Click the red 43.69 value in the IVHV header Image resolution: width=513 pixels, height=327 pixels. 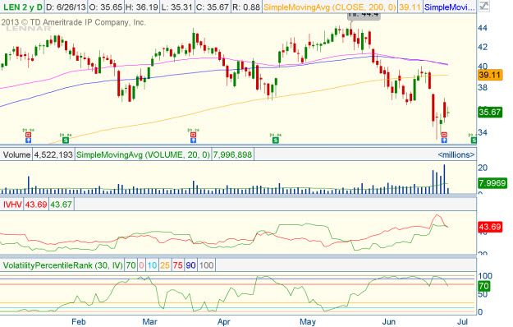click(x=36, y=205)
